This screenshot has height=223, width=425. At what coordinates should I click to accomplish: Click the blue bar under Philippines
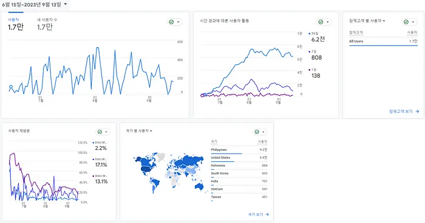pyautogui.click(x=226, y=154)
